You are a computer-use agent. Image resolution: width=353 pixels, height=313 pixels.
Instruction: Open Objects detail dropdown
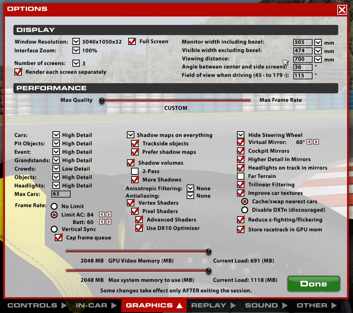[x=56, y=177]
